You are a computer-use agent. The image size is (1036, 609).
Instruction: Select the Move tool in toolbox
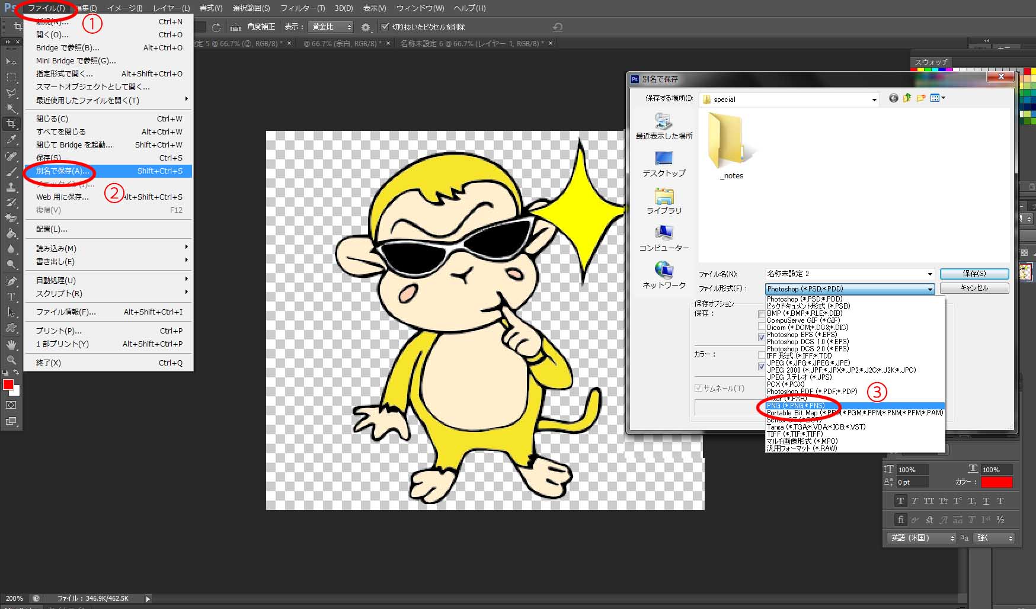click(11, 62)
